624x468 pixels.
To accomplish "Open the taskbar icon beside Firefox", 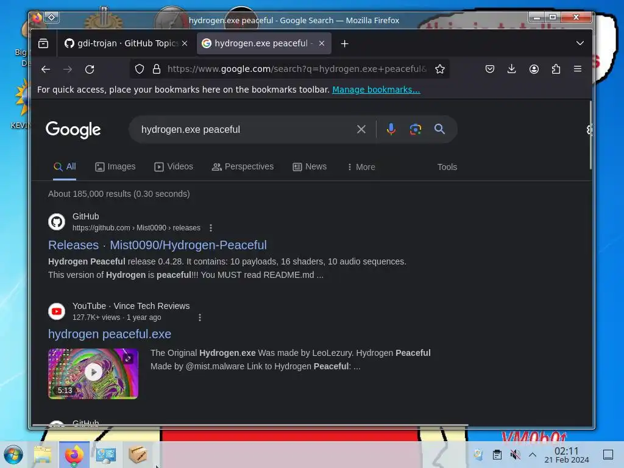I will [106, 455].
